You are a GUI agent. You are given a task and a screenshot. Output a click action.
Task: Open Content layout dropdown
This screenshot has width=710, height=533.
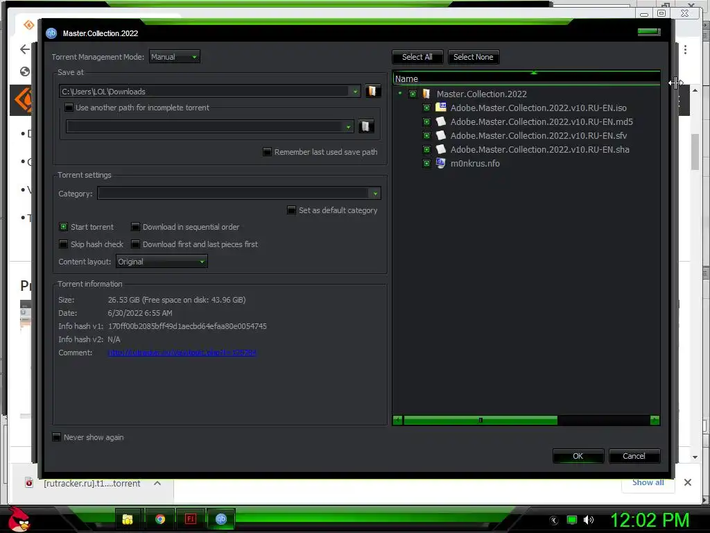point(162,262)
